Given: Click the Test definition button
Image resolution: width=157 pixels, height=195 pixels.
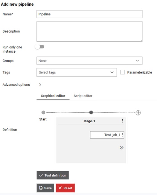Looking at the screenshot, I should pyautogui.click(x=53, y=175).
